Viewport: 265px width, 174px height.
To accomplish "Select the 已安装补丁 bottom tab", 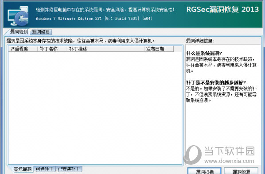I will point(69,169).
